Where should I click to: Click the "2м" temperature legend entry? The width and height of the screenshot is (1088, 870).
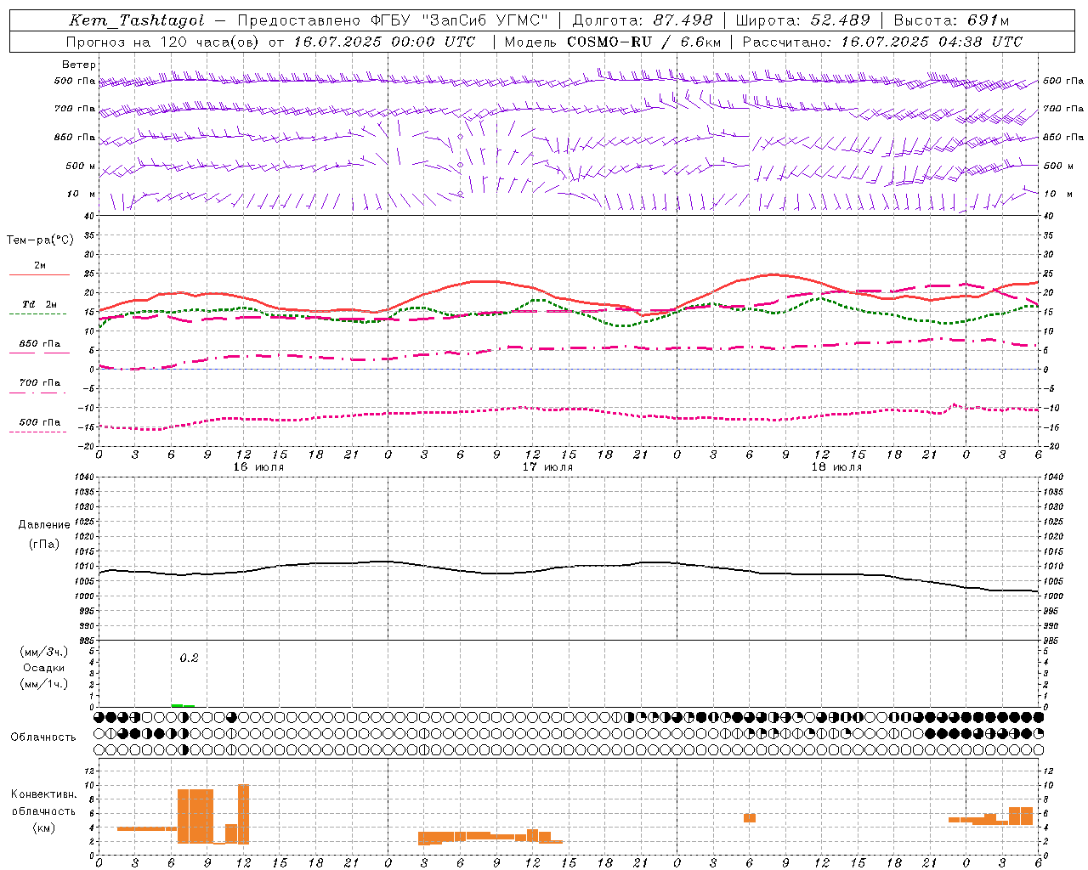[x=40, y=265]
